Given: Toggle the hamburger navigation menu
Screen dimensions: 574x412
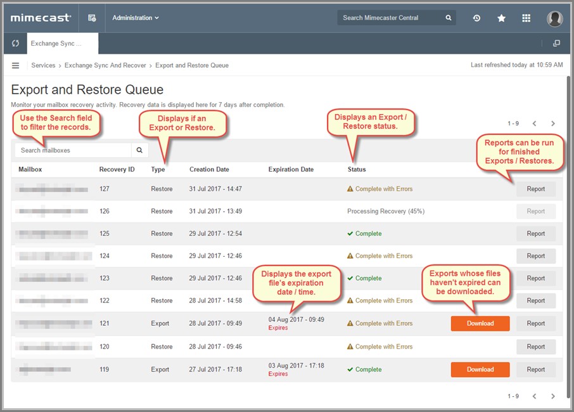Looking at the screenshot, I should tap(16, 65).
